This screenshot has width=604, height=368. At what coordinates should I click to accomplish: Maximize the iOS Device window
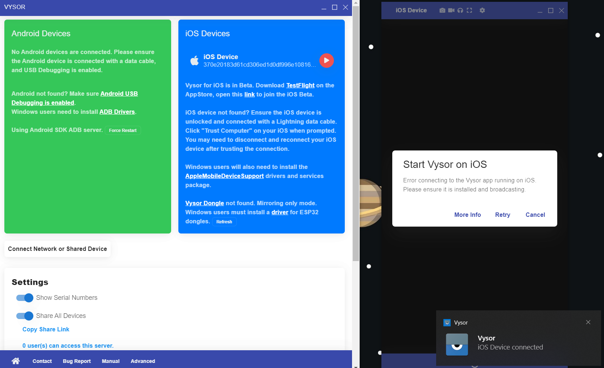point(551,11)
